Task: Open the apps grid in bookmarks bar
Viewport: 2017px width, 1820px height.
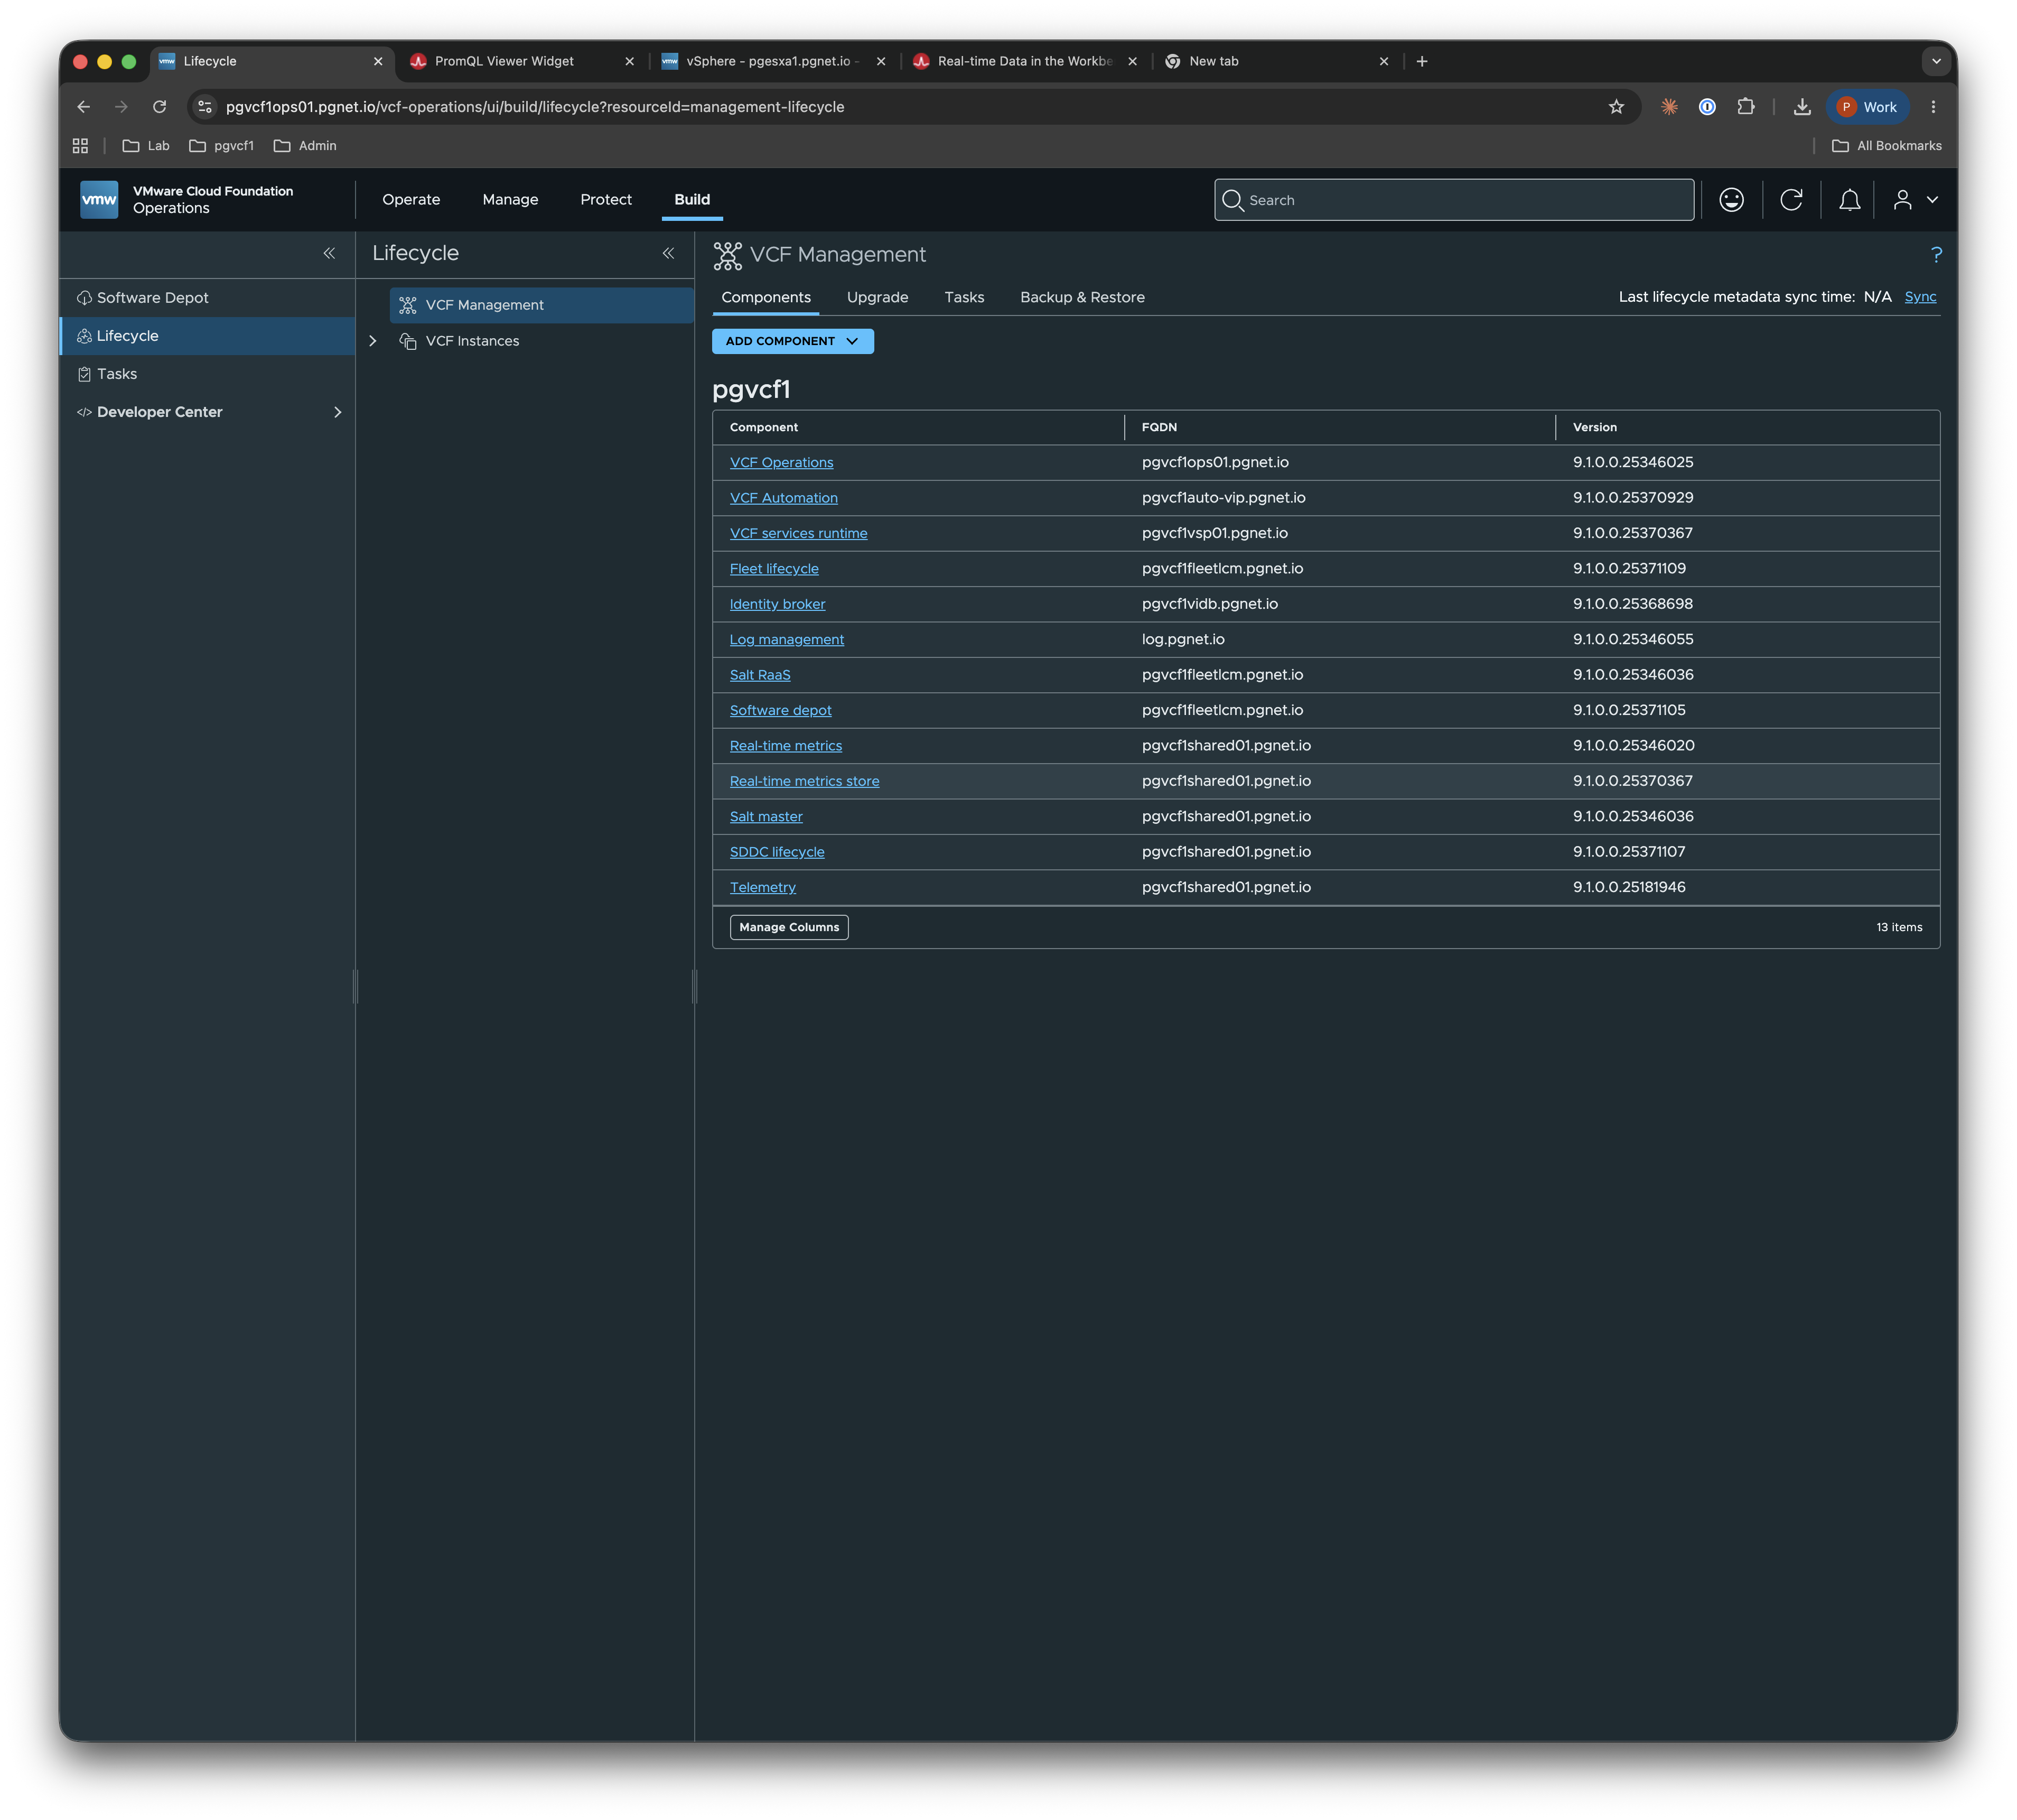Action: click(x=81, y=146)
